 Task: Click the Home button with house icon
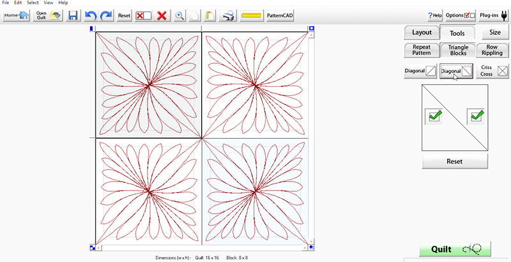click(16, 15)
